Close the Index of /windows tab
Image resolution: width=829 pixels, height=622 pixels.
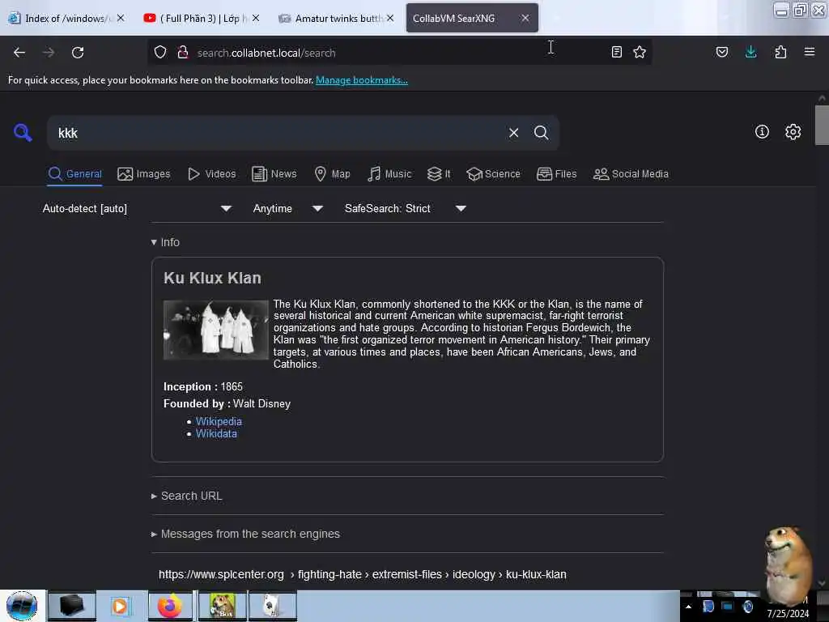(121, 18)
